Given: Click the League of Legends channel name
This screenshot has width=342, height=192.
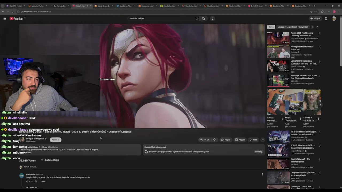Looking at the screenshot, I should coord(35,139).
